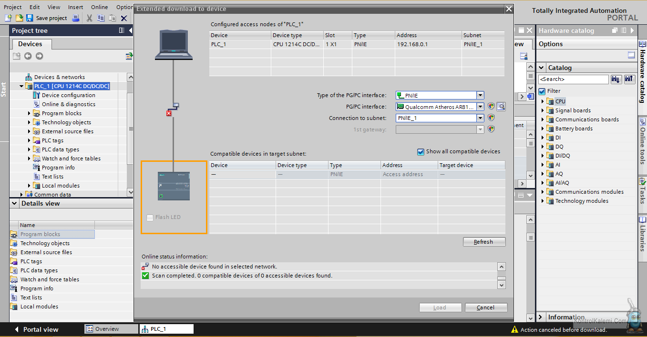This screenshot has height=337, width=647.
Task: Switch to Portal view
Action: pyautogui.click(x=37, y=329)
